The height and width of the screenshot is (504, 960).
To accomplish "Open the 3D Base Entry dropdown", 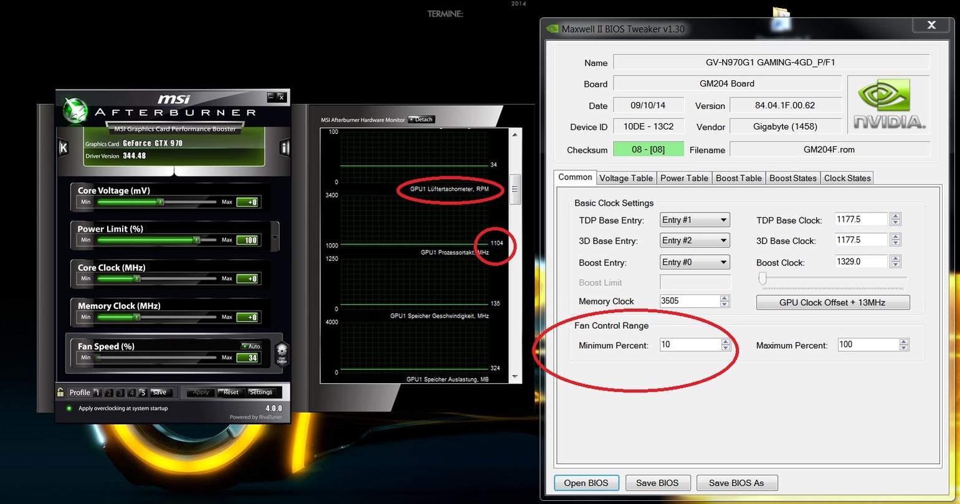I will [x=695, y=240].
